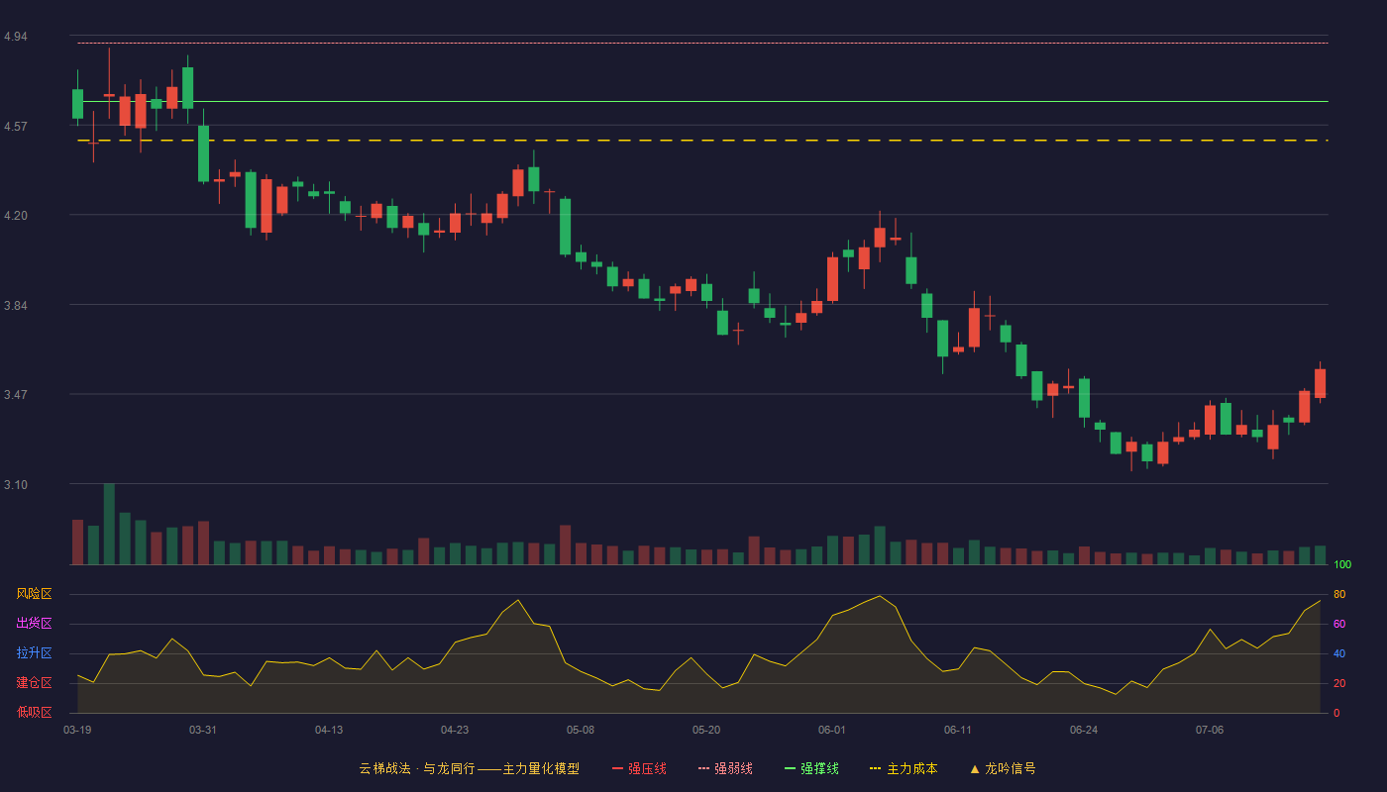Toggle the 强弱线 legend entry
Image resolution: width=1387 pixels, height=792 pixels.
click(725, 768)
